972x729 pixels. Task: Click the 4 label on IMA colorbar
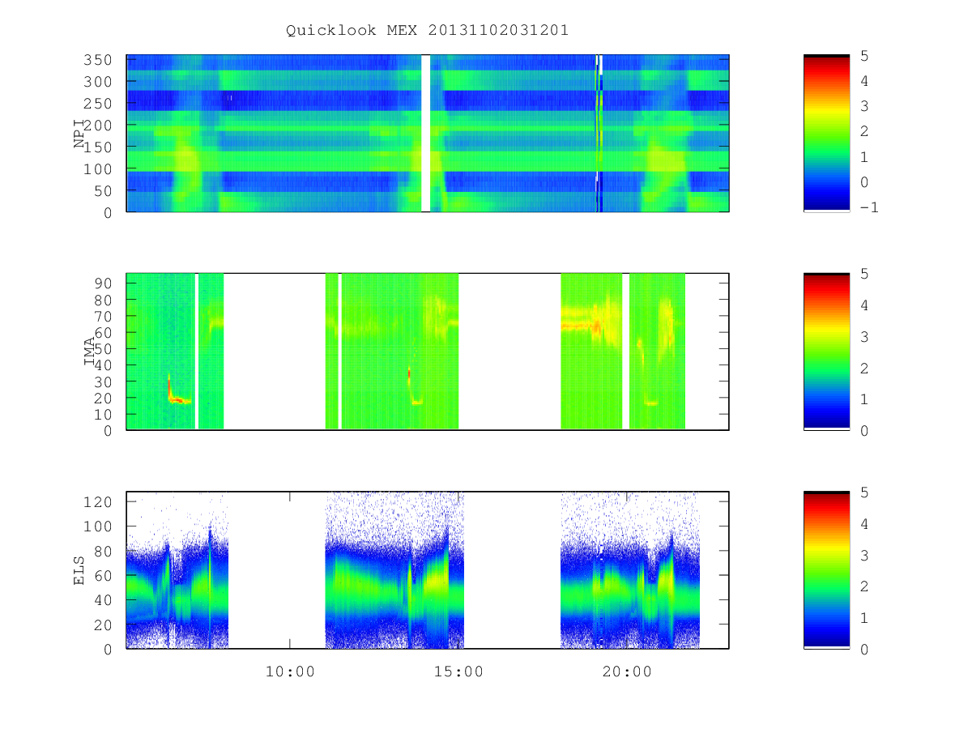tap(865, 305)
